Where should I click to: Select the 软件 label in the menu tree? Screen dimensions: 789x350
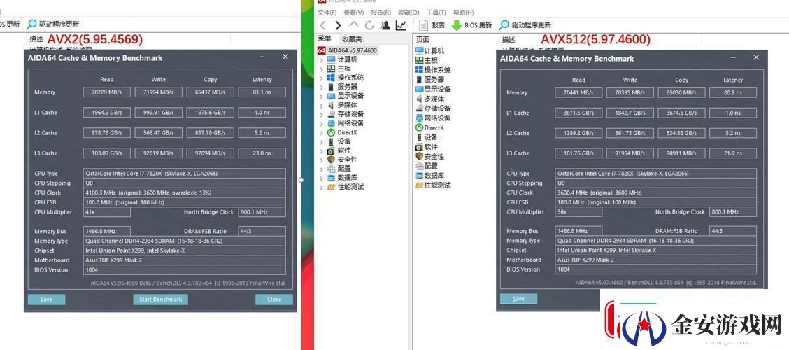344,150
